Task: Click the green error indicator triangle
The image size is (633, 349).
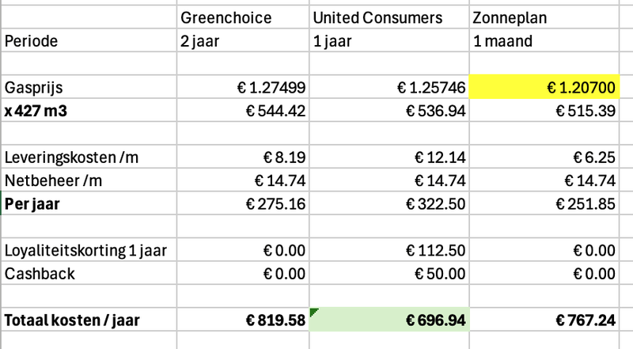Action: 313,312
